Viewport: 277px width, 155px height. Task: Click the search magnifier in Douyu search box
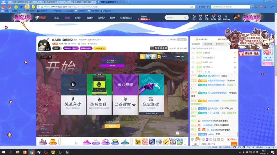click(185, 18)
